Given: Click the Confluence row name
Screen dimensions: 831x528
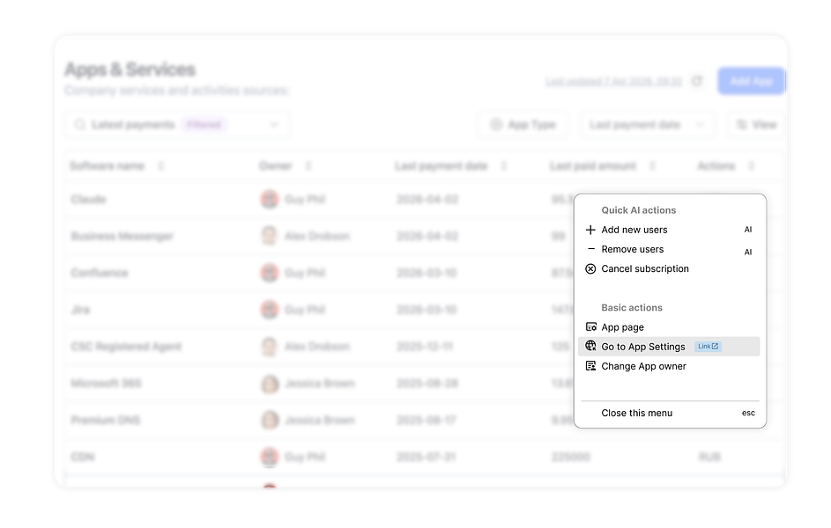Looking at the screenshot, I should pos(100,273).
